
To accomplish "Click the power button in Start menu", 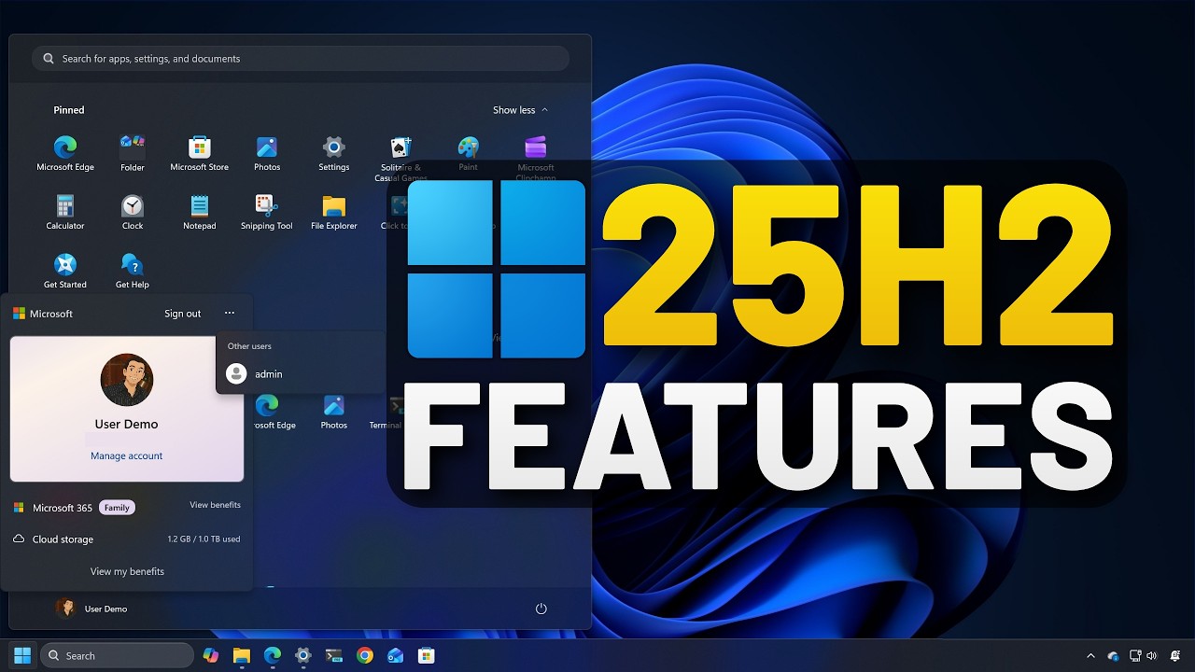I will pyautogui.click(x=541, y=609).
